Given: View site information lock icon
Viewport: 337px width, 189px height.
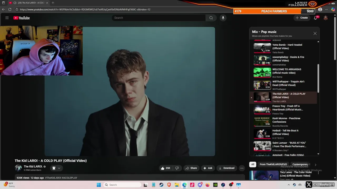Looking at the screenshot, I should point(17,9).
